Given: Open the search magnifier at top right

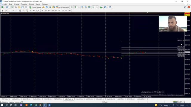Looking at the screenshot, I should tap(185, 7).
